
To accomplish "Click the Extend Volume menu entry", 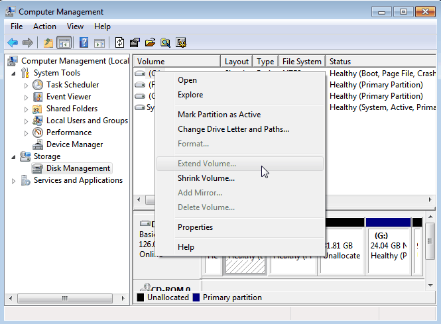I will pos(240,164).
